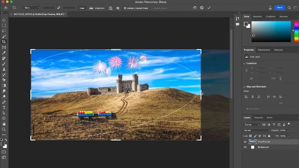Image resolution: width=299 pixels, height=168 pixels.
Task: Open the Opacity slider dropdown arrow
Action: point(288,131)
